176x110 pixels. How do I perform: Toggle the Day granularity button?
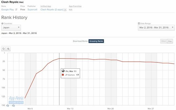coord(170,41)
